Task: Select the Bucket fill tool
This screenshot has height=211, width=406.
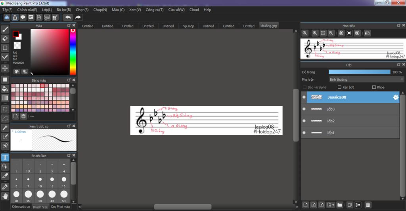Action: coord(5,89)
